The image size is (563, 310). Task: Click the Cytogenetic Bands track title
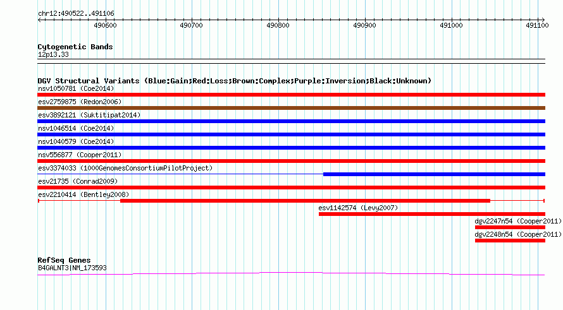coord(75,47)
